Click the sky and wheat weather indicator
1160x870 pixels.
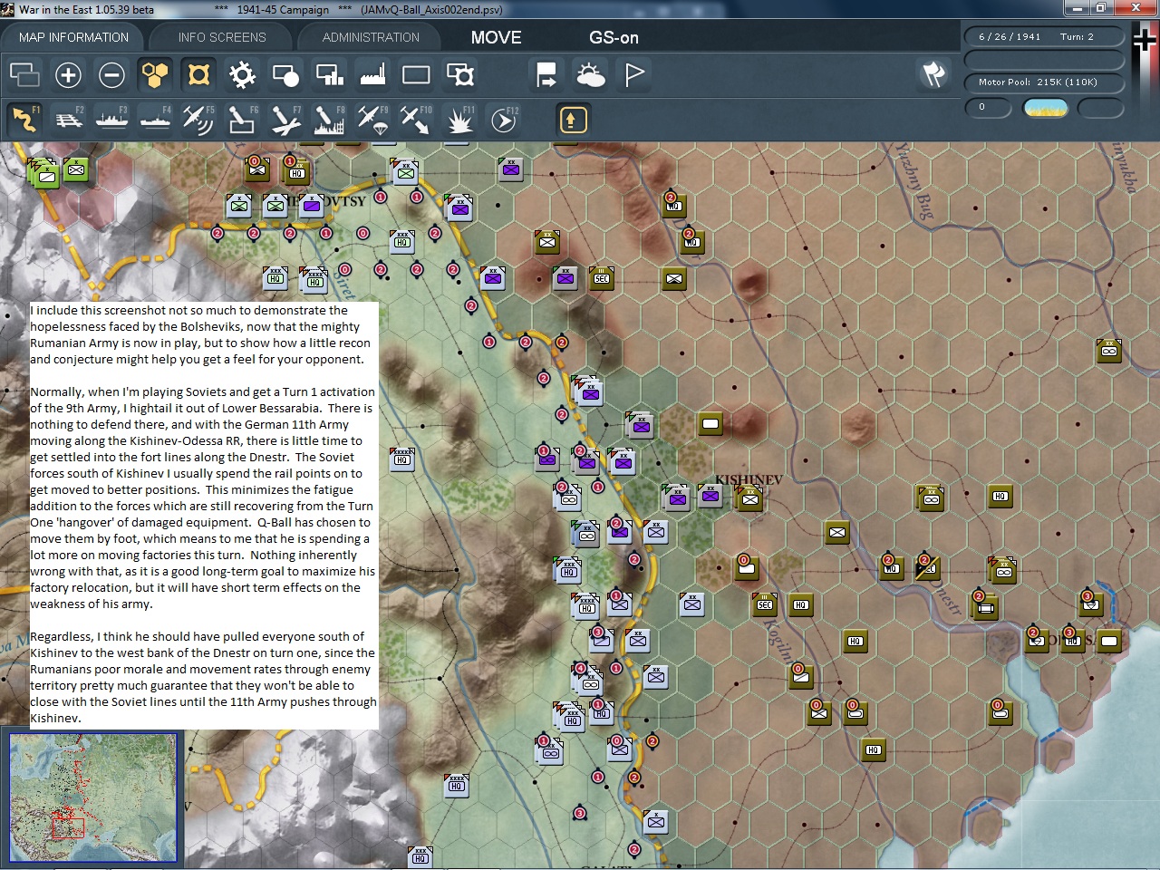coord(1045,108)
